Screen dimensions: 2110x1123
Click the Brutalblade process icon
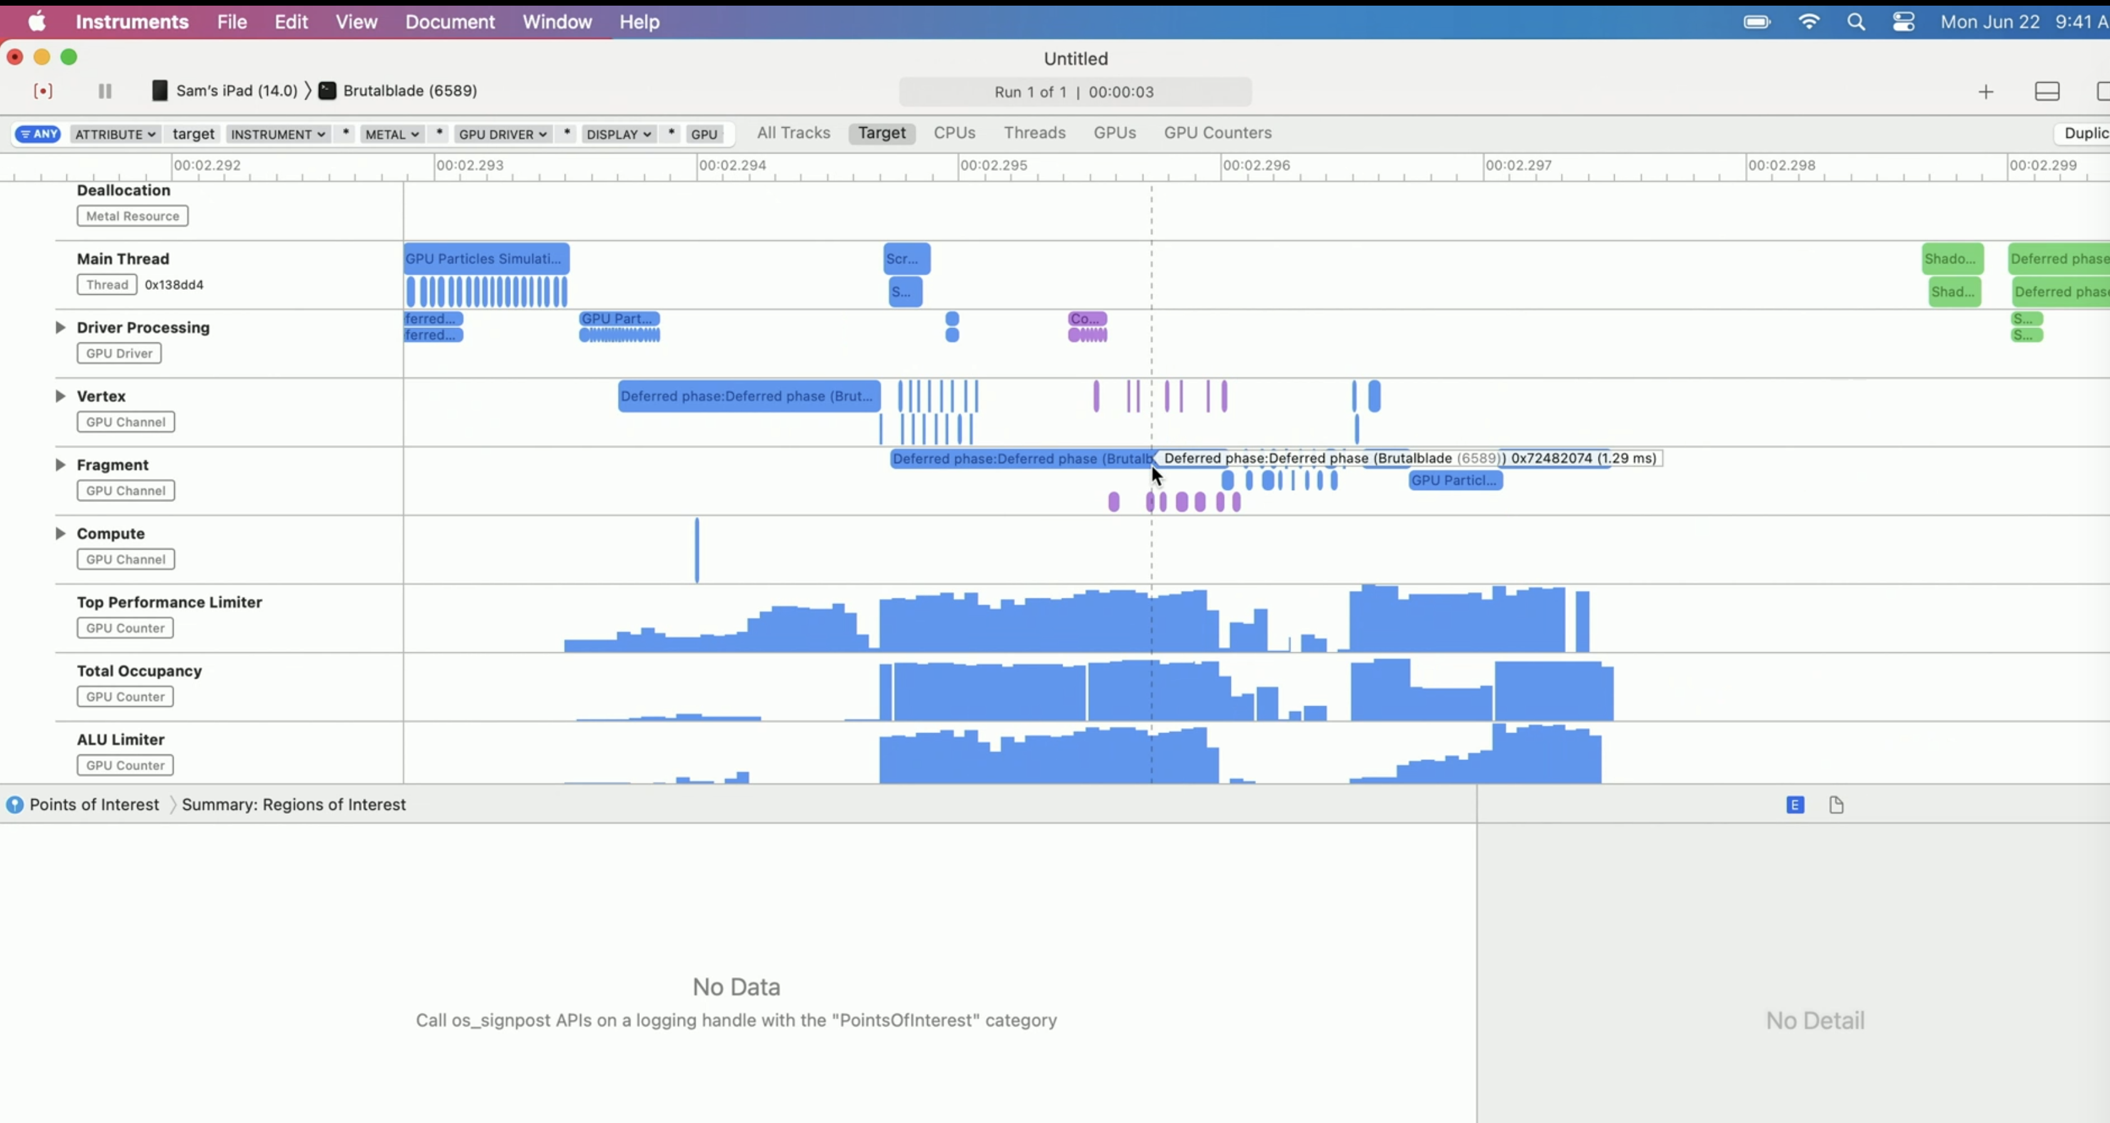pos(327,90)
